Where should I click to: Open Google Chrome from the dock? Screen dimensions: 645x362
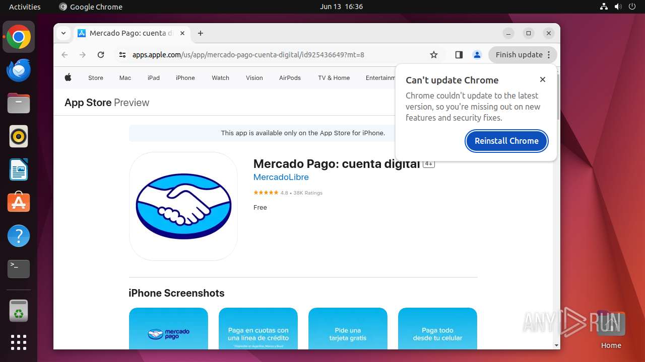[x=19, y=37]
